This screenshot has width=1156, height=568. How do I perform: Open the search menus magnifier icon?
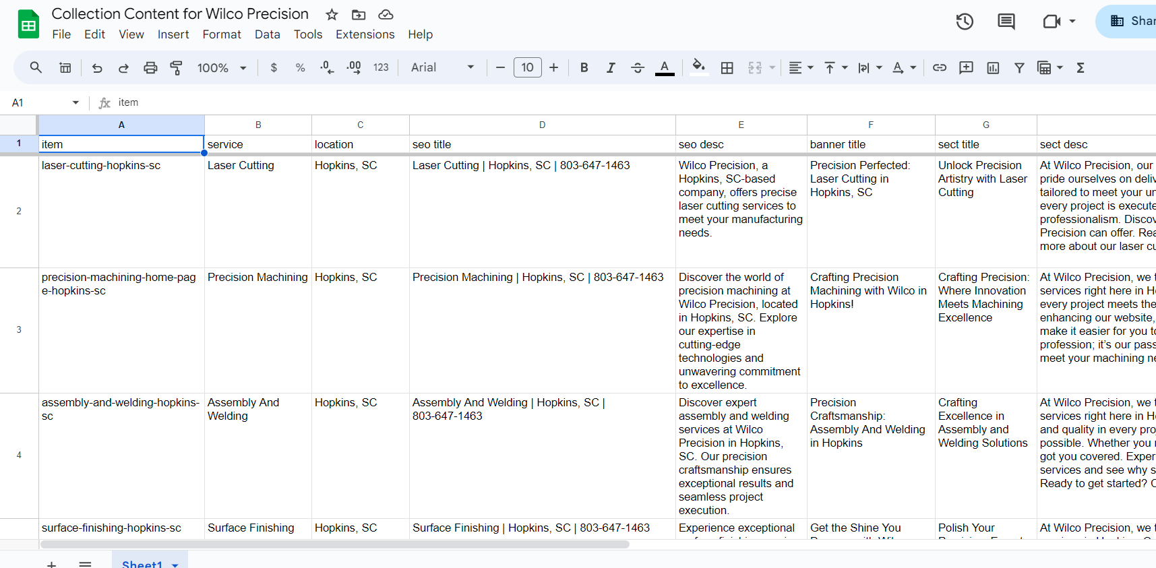pos(36,67)
